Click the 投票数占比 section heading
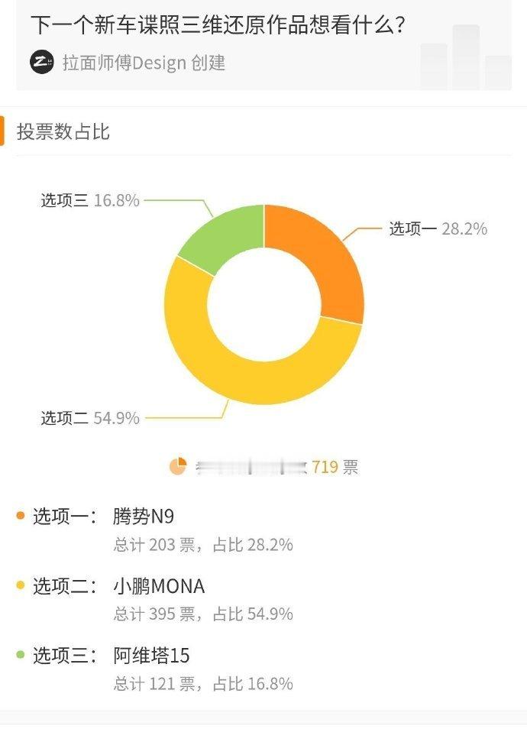Image resolution: width=527 pixels, height=729 pixels. (x=63, y=131)
